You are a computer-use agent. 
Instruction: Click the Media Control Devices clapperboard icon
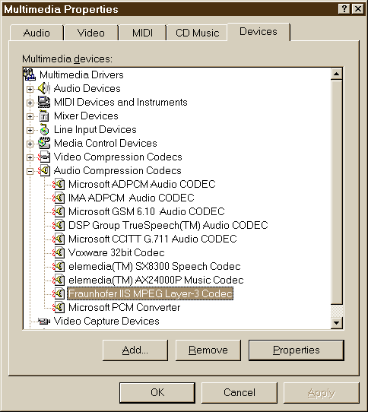pos(44,143)
